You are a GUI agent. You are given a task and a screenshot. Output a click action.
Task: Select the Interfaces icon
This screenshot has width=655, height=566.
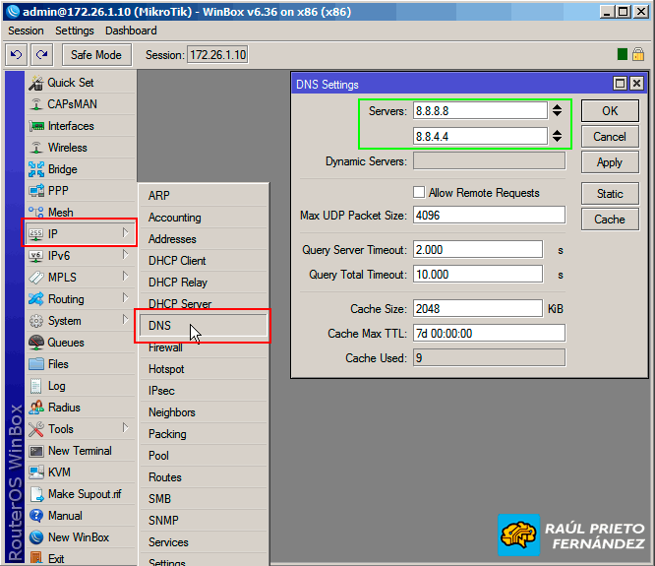[36, 126]
